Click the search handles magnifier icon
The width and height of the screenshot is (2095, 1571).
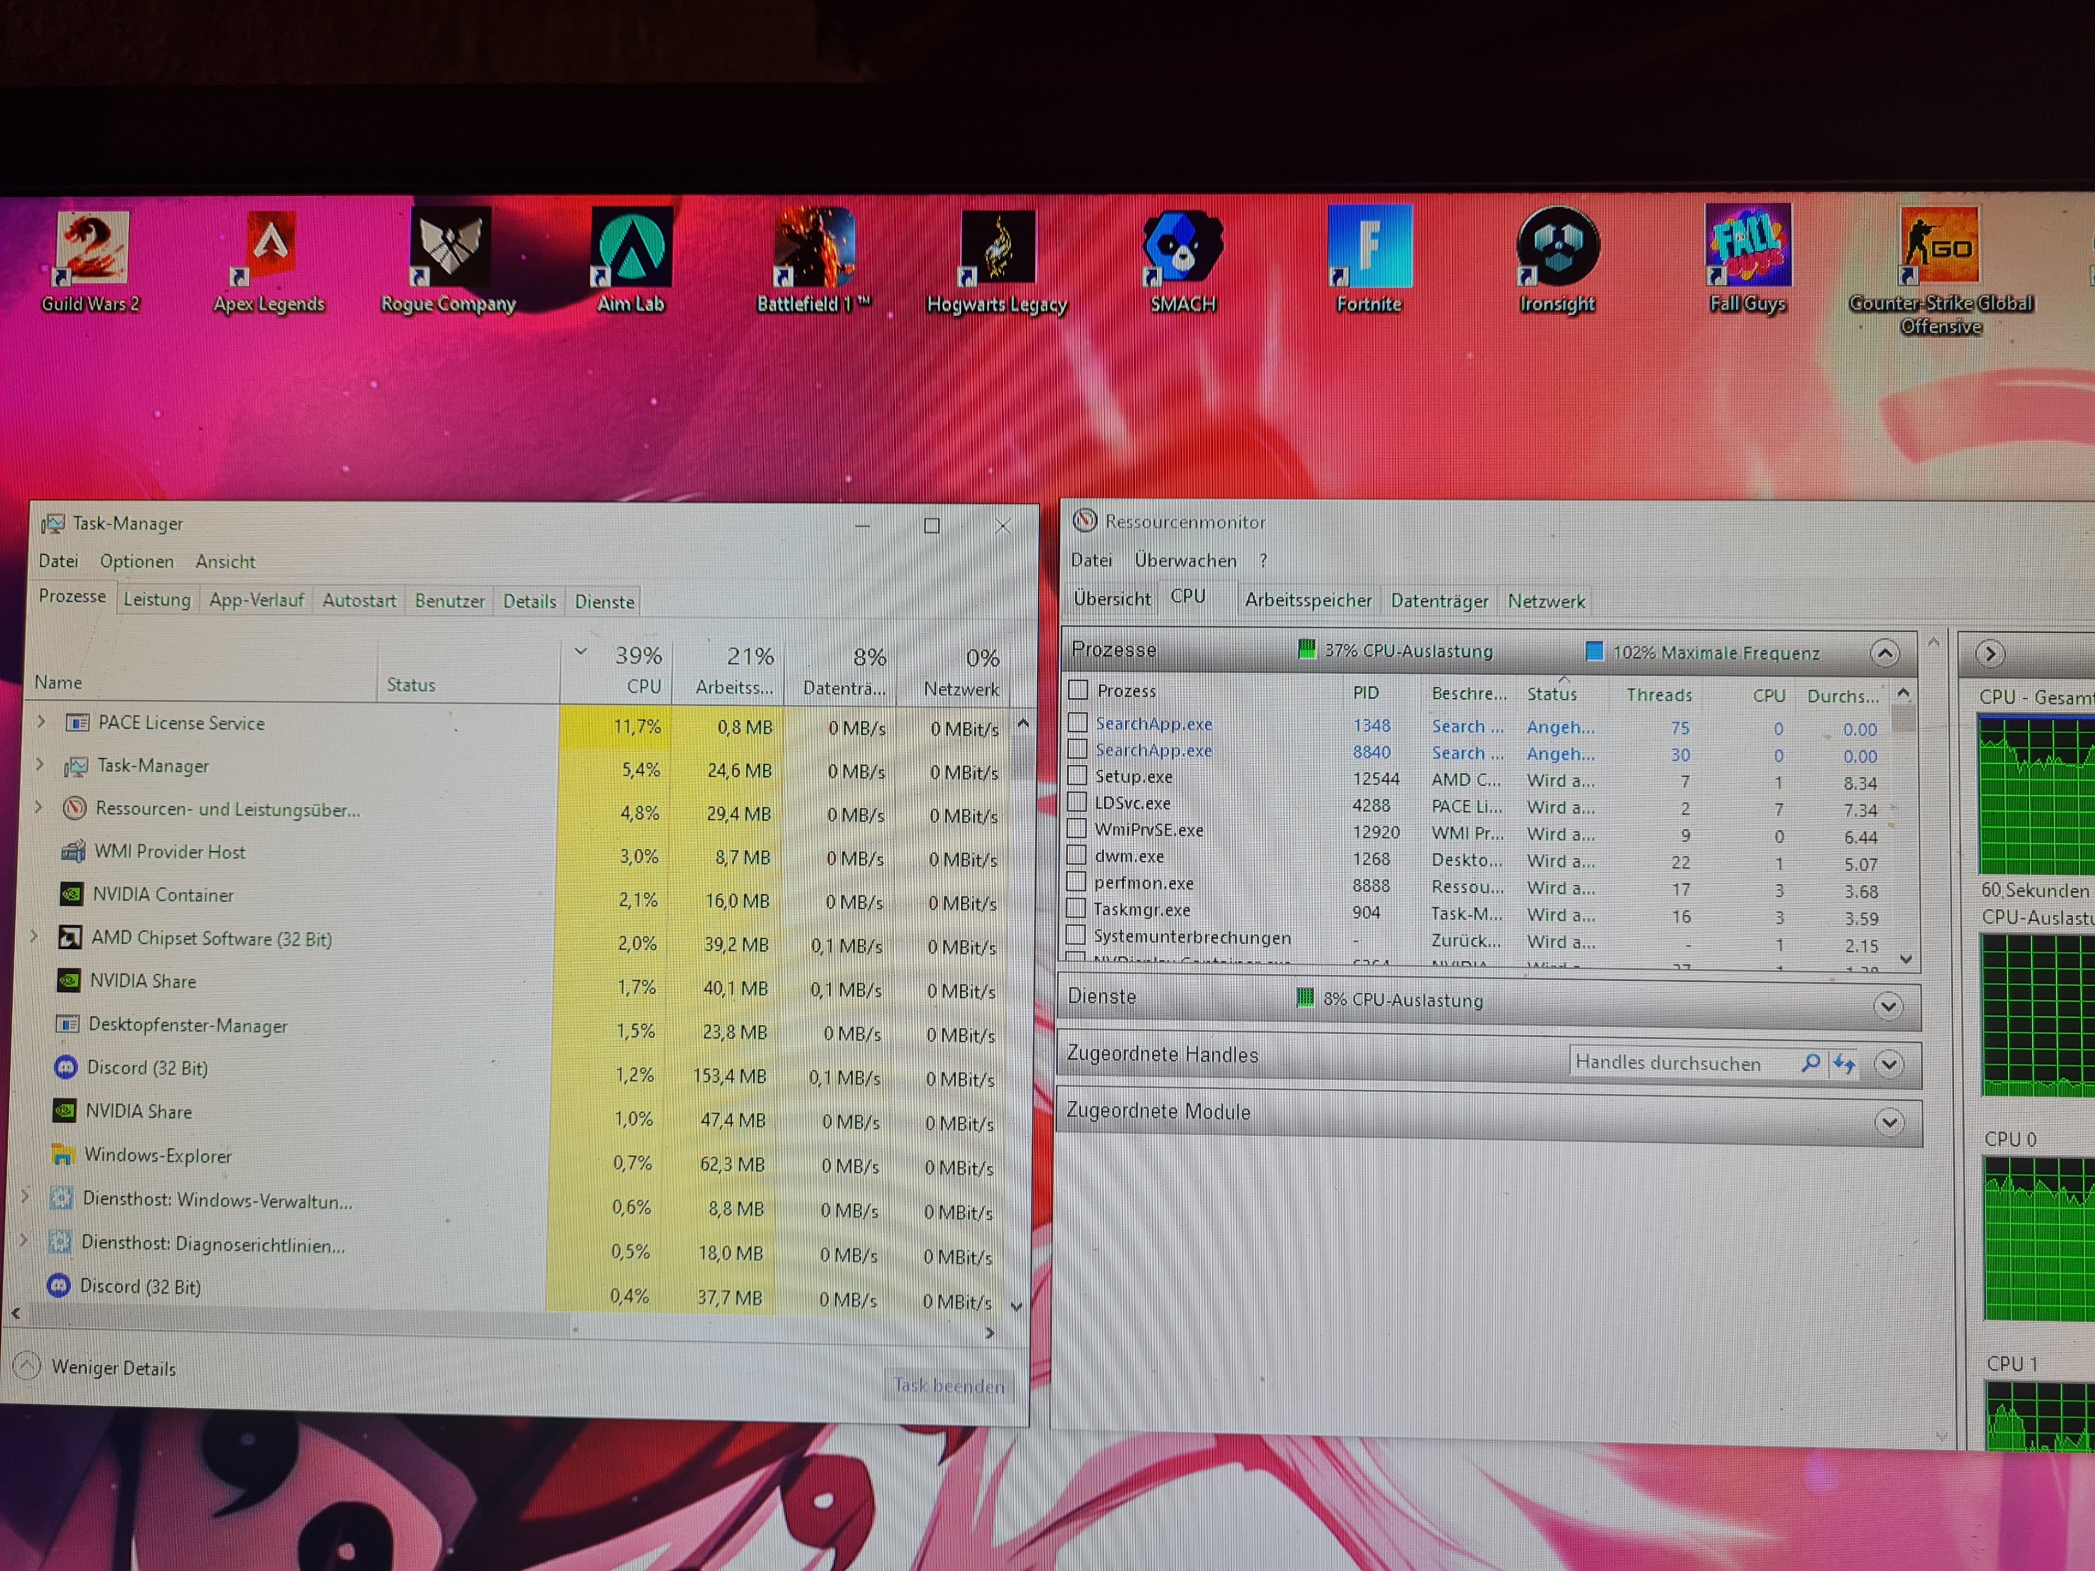(1810, 1064)
